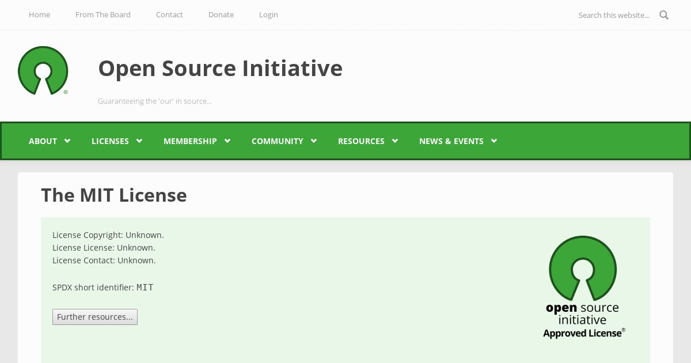Expand the Membership dropdown chevron
Screen dimensions: 691x363
click(x=227, y=141)
